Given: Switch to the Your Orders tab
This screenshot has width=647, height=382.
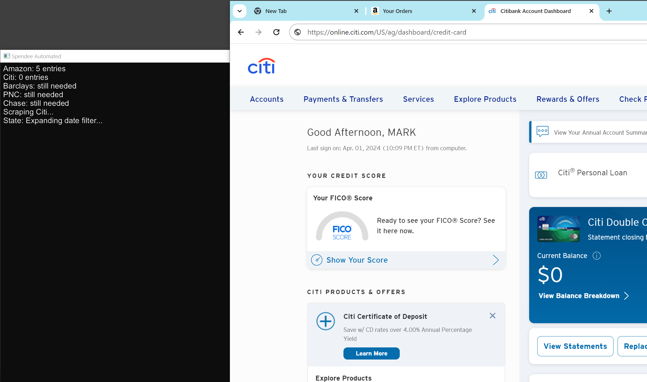Looking at the screenshot, I should tap(397, 11).
